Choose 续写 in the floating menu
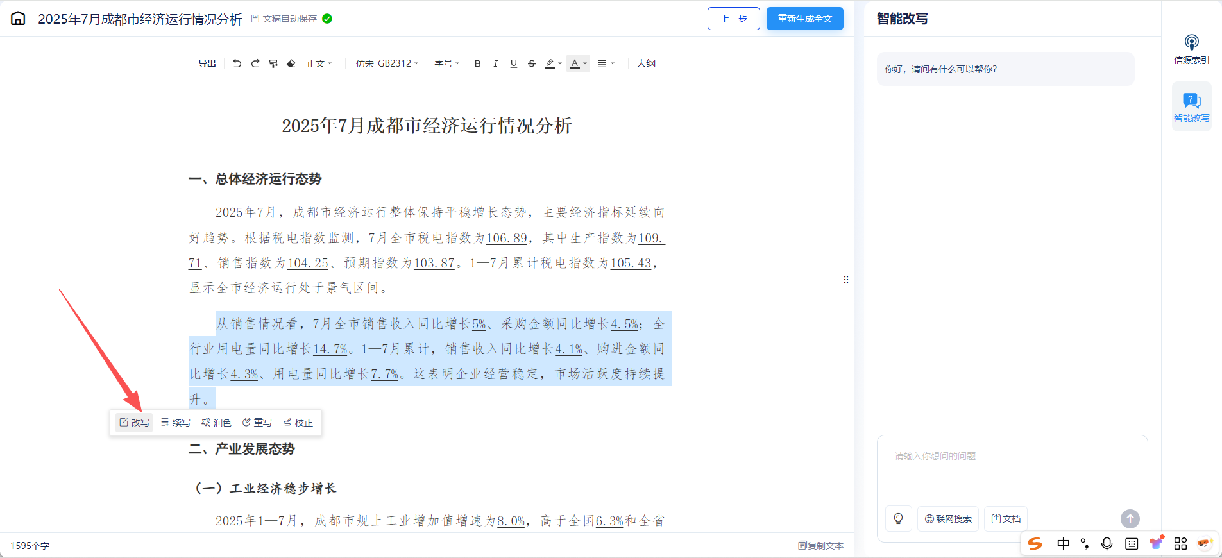1222x558 pixels. coord(176,423)
